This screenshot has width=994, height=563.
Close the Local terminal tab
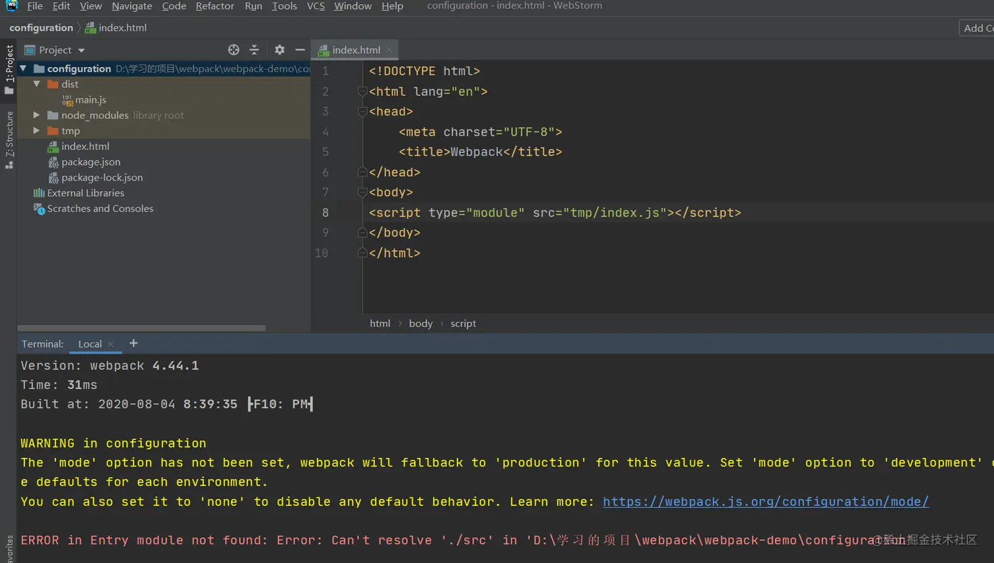click(x=110, y=344)
